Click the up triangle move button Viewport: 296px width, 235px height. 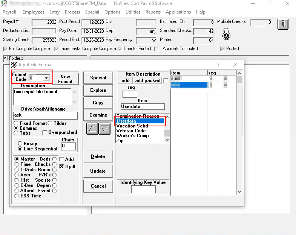[x=92, y=129]
